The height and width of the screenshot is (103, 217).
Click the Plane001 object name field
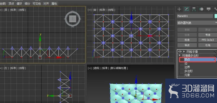[x=195, y=16]
